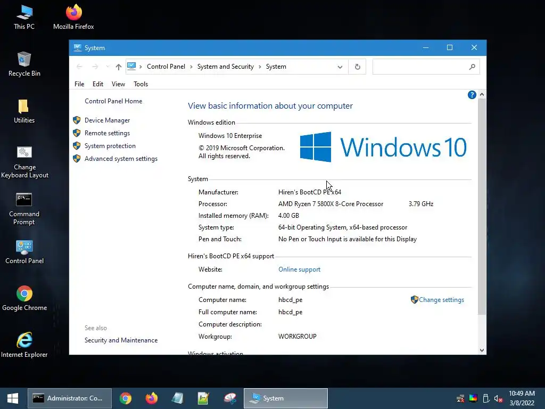Image resolution: width=545 pixels, height=409 pixels.
Task: Expand chevron before Control Panel breadcrumb
Action: click(141, 67)
